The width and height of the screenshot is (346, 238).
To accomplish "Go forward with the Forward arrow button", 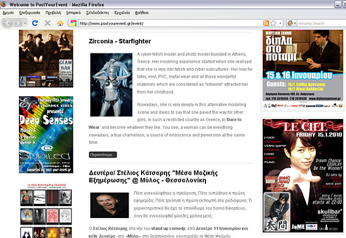I will [18, 23].
